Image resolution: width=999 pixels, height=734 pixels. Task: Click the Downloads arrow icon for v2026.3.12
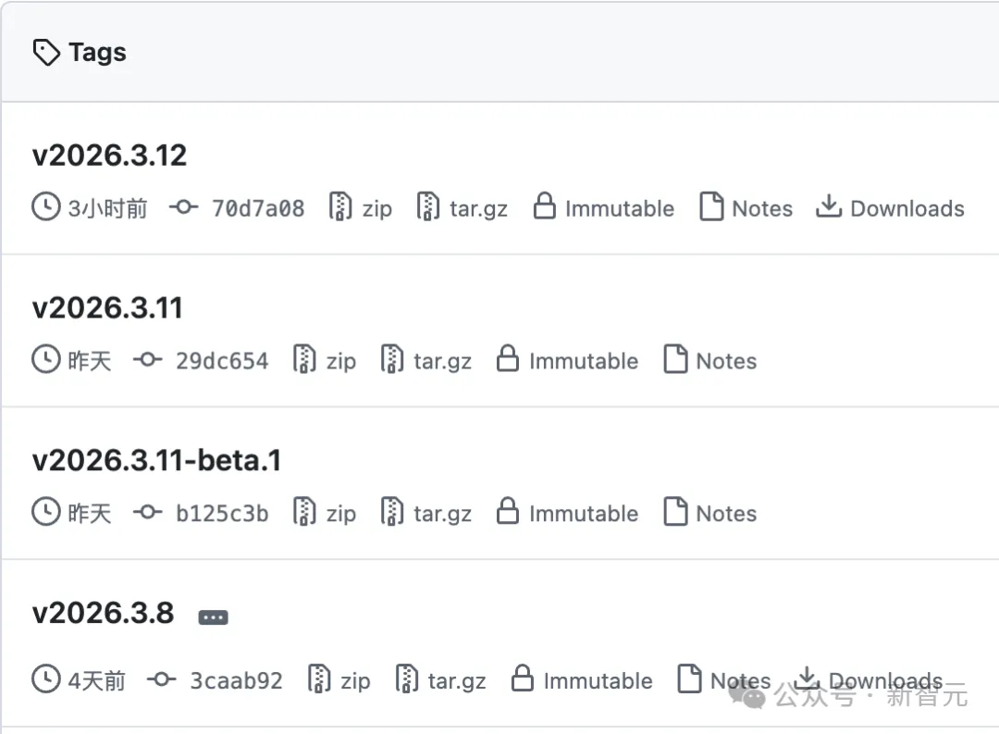(828, 207)
